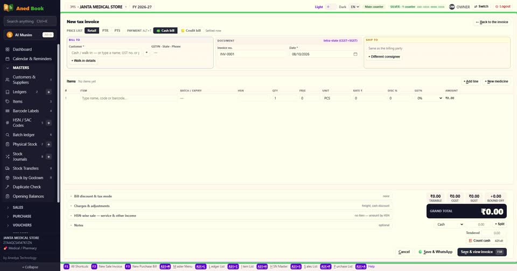Screen dimensions: 517x271
Task: Select the Retail price list
Action: [x=92, y=31]
